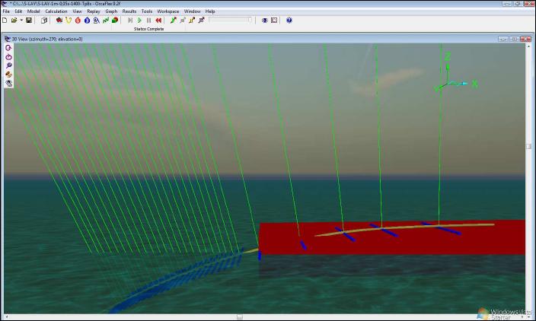The height and width of the screenshot is (321, 536).
Task: Click the second rotate icon in view sidebar
Action: [8, 56]
